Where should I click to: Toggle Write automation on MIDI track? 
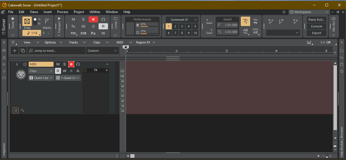coord(65,71)
